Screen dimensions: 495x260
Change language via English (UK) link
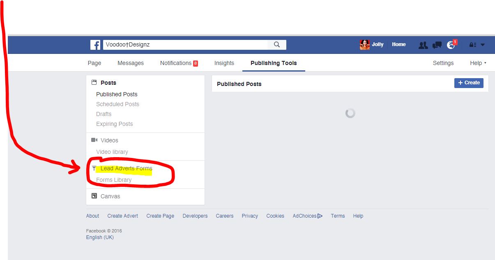pyautogui.click(x=100, y=237)
